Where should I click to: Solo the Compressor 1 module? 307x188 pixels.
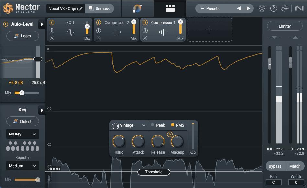point(145,30)
